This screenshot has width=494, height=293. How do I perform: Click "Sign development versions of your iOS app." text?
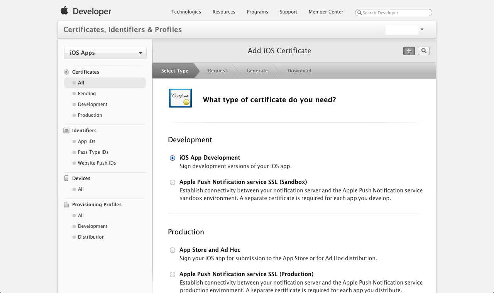coord(236,167)
